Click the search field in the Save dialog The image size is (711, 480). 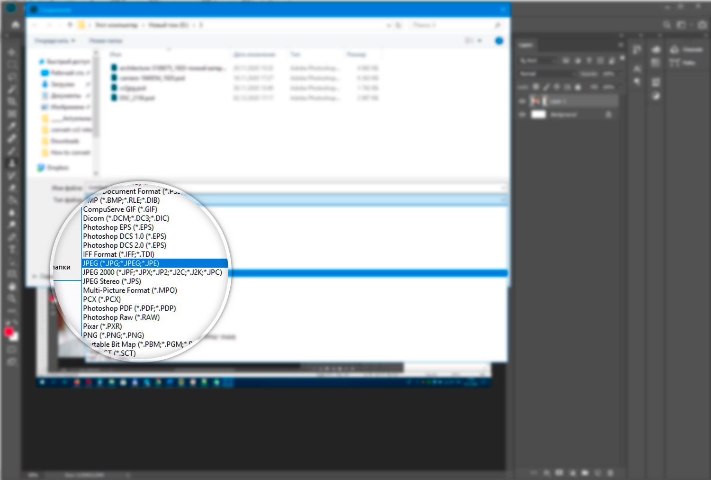(x=450, y=25)
